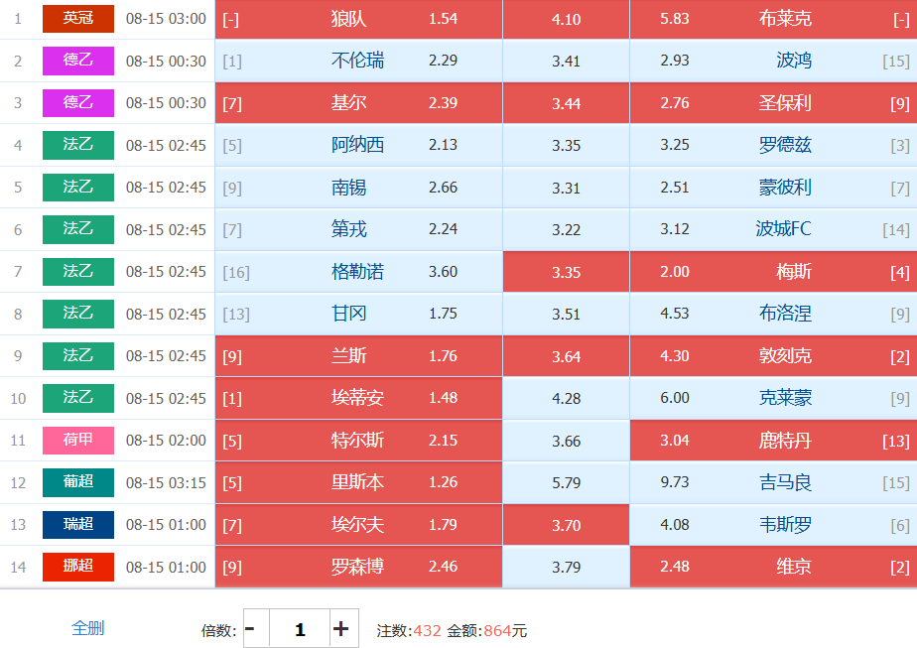Select 甘冈 home win odds 1.75

(x=358, y=314)
